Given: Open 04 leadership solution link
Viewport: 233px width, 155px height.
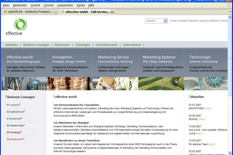Looking at the screenshot, I should 16,125.
